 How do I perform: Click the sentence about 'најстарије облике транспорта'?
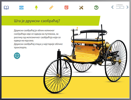(x=38, y=46)
